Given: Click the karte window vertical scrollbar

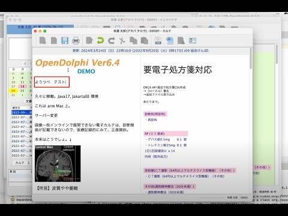Looking at the screenshot, I should 251,59.
